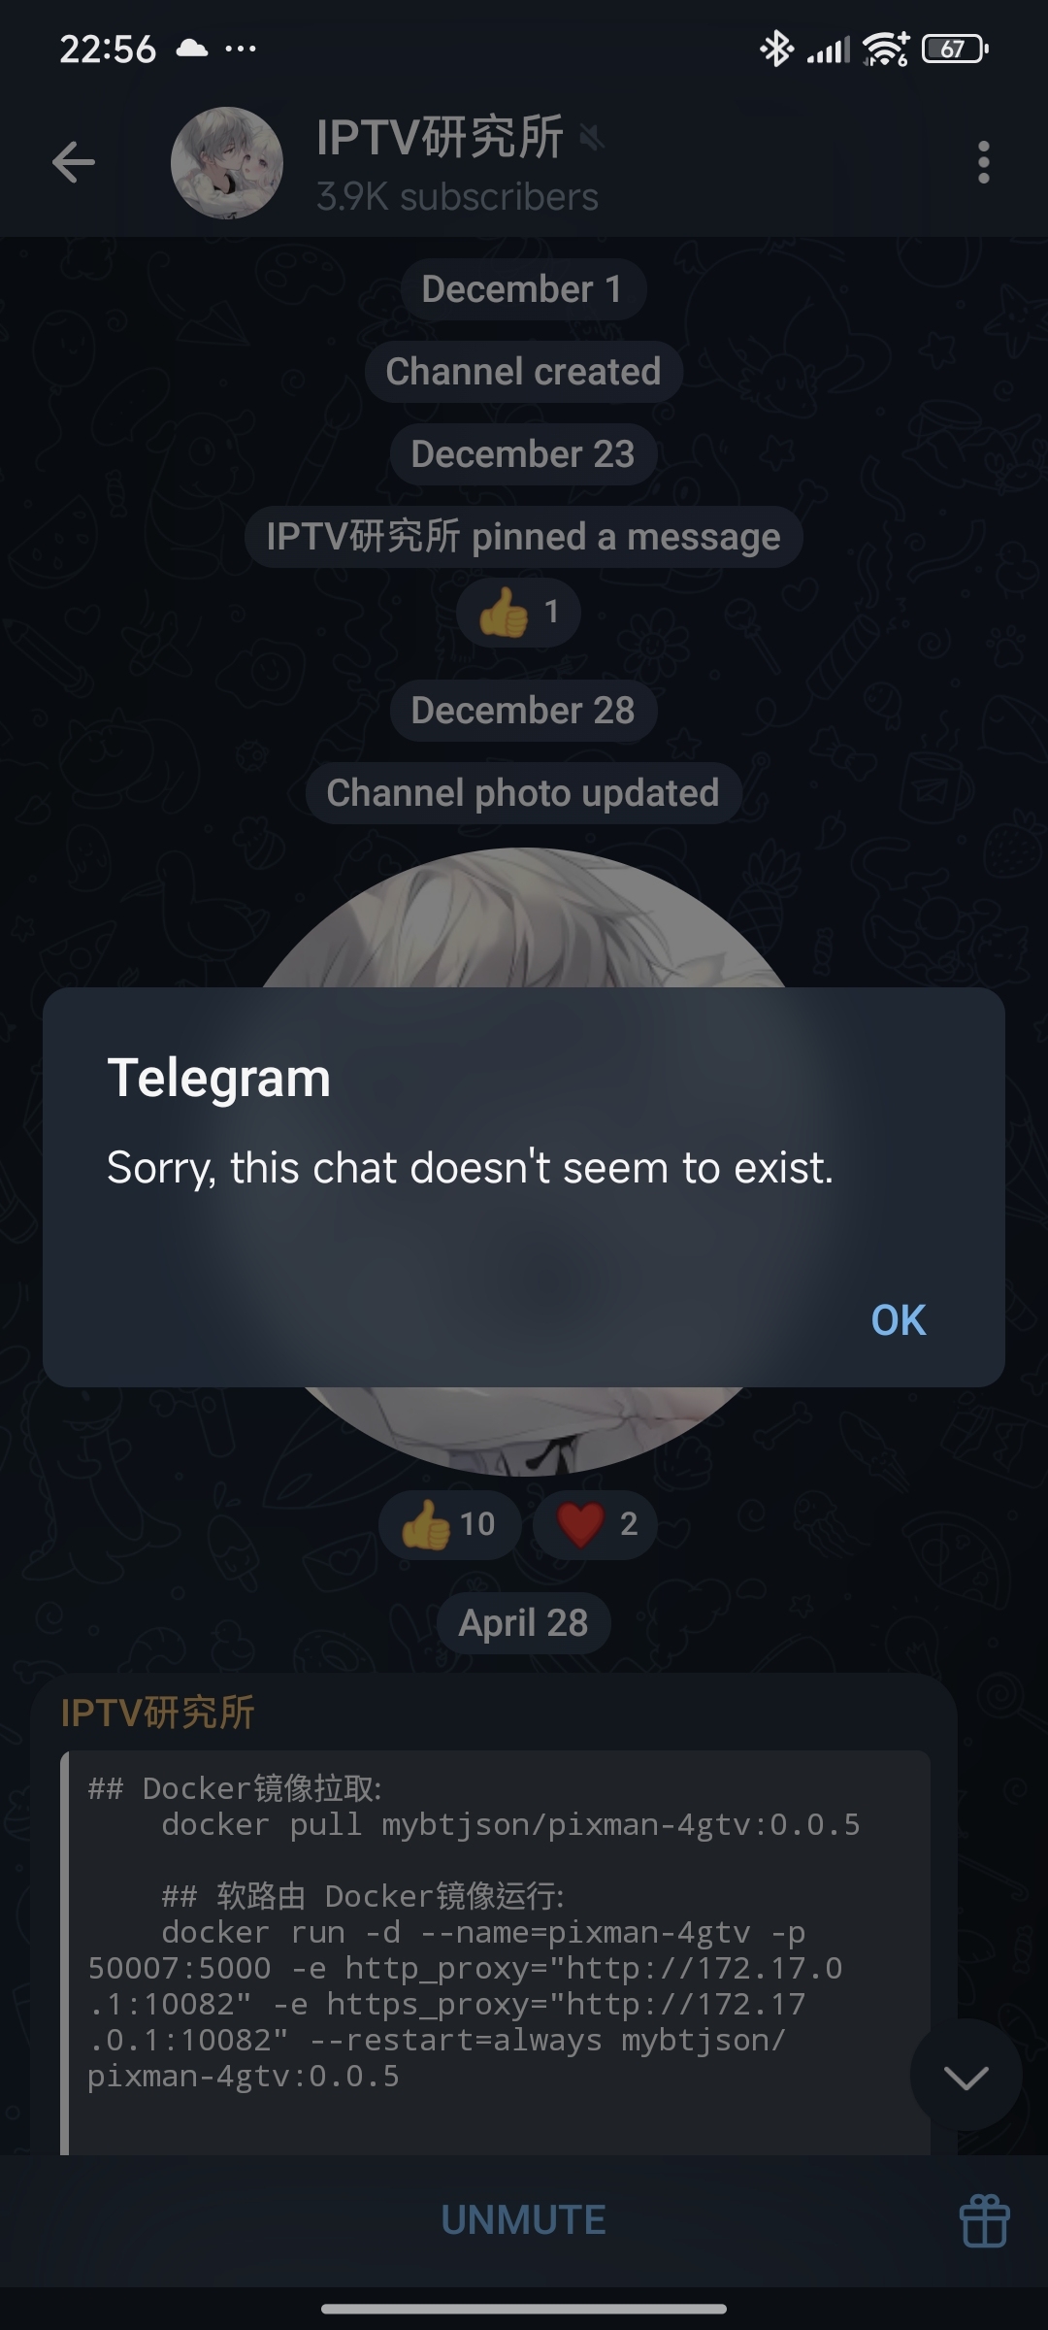Tap the IPTV研究所 sender name on post
The width and height of the screenshot is (1048, 2330).
pyautogui.click(x=157, y=1713)
